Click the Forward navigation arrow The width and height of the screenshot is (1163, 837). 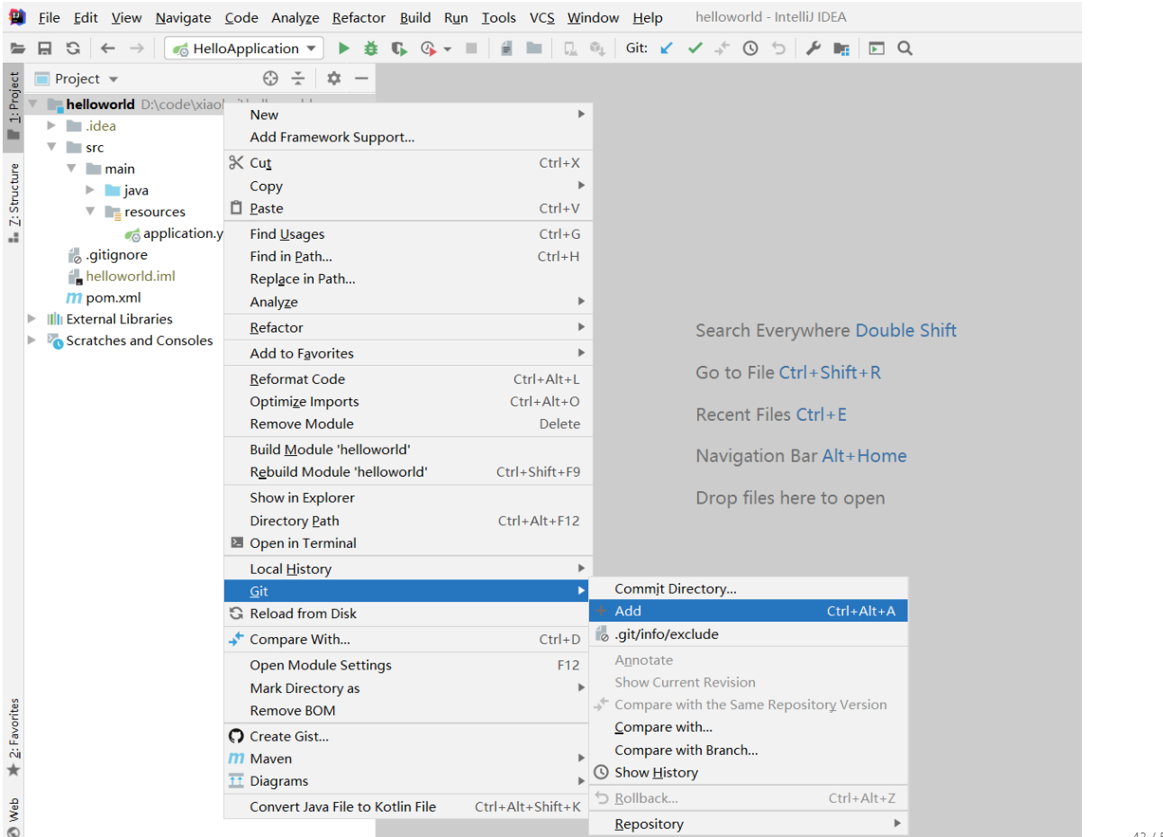(137, 49)
